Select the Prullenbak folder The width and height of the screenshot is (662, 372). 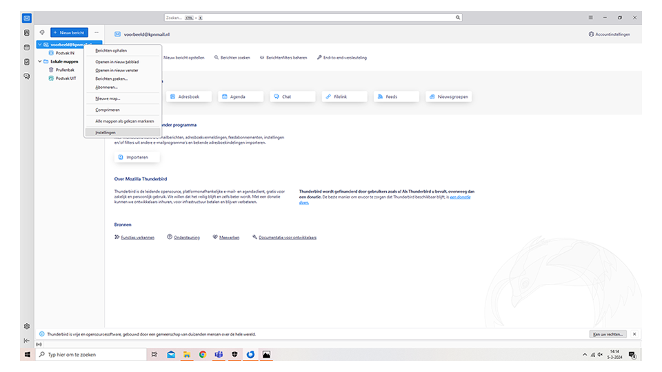[x=65, y=70]
